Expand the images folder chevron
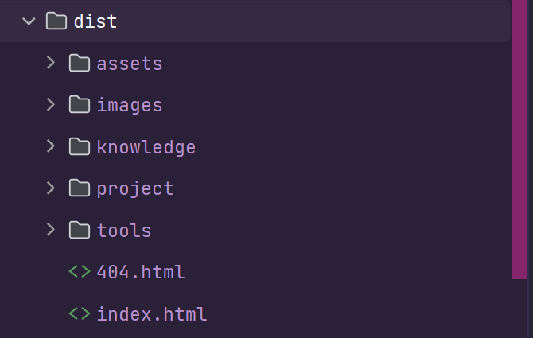 [x=51, y=104]
